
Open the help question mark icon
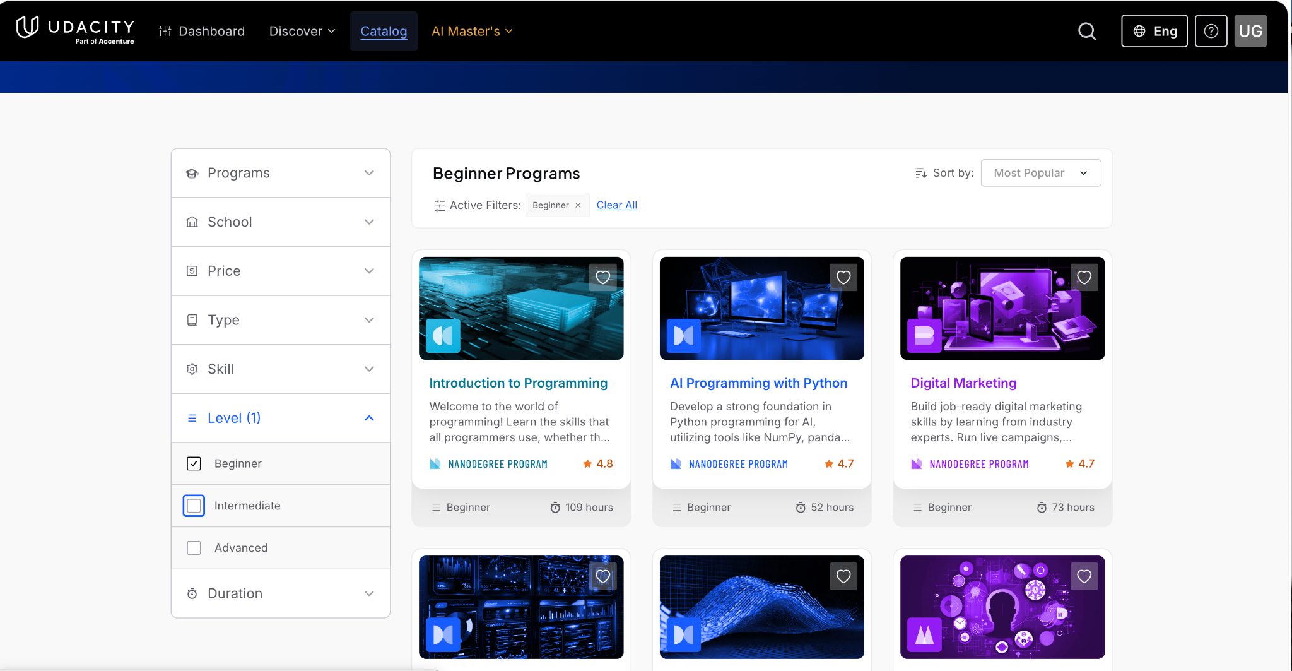tap(1211, 31)
